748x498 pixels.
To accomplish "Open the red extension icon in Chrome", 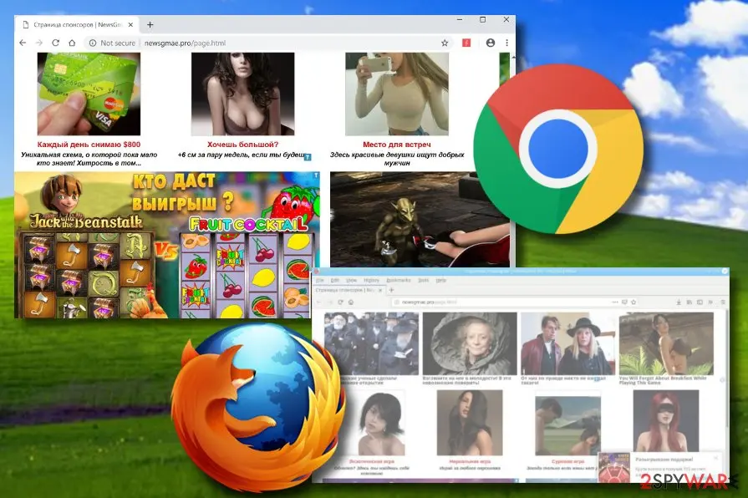I will tap(466, 43).
